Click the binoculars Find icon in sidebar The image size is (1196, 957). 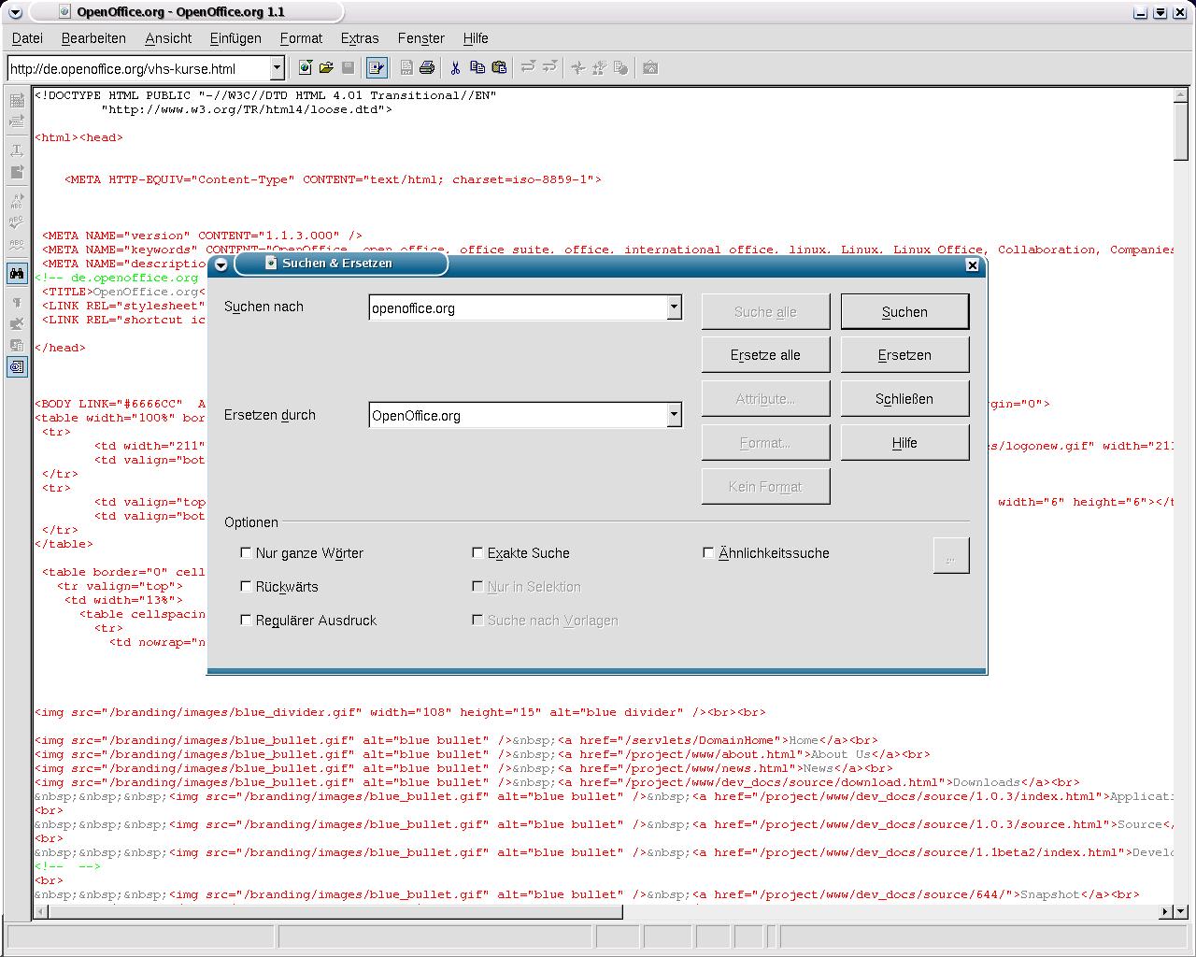[x=17, y=274]
